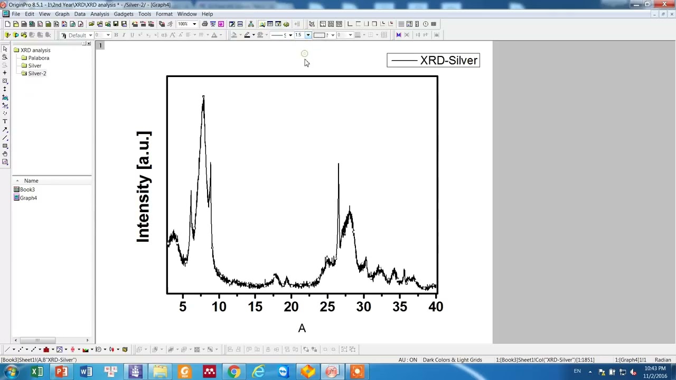This screenshot has height=380, width=676.
Task: Click the Font color A icon
Action: pyautogui.click(x=214, y=35)
